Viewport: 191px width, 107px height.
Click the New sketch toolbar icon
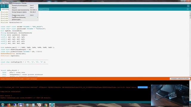tap(7, 6)
